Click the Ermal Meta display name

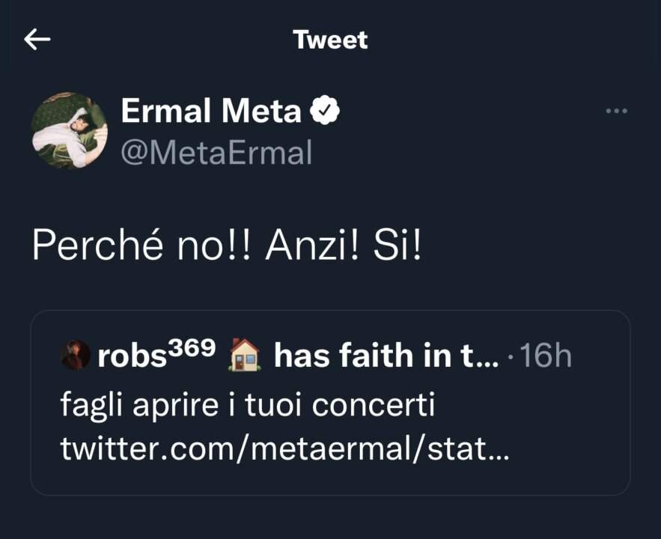(210, 112)
